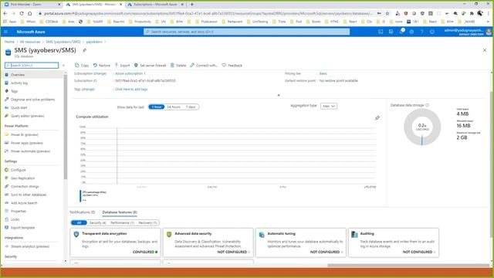This screenshot has height=278, width=494.
Task: Click the Basic pricing tier link
Action: tap(323, 73)
